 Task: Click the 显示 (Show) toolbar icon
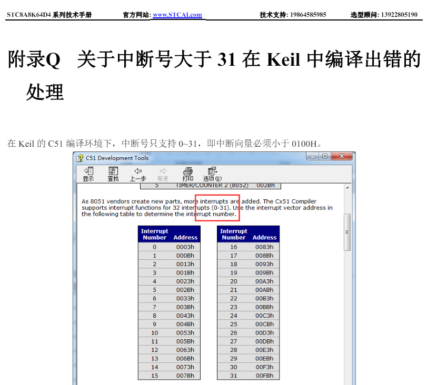88,174
